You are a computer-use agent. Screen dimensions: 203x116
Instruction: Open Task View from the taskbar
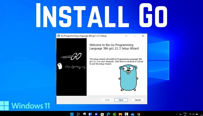84,114
